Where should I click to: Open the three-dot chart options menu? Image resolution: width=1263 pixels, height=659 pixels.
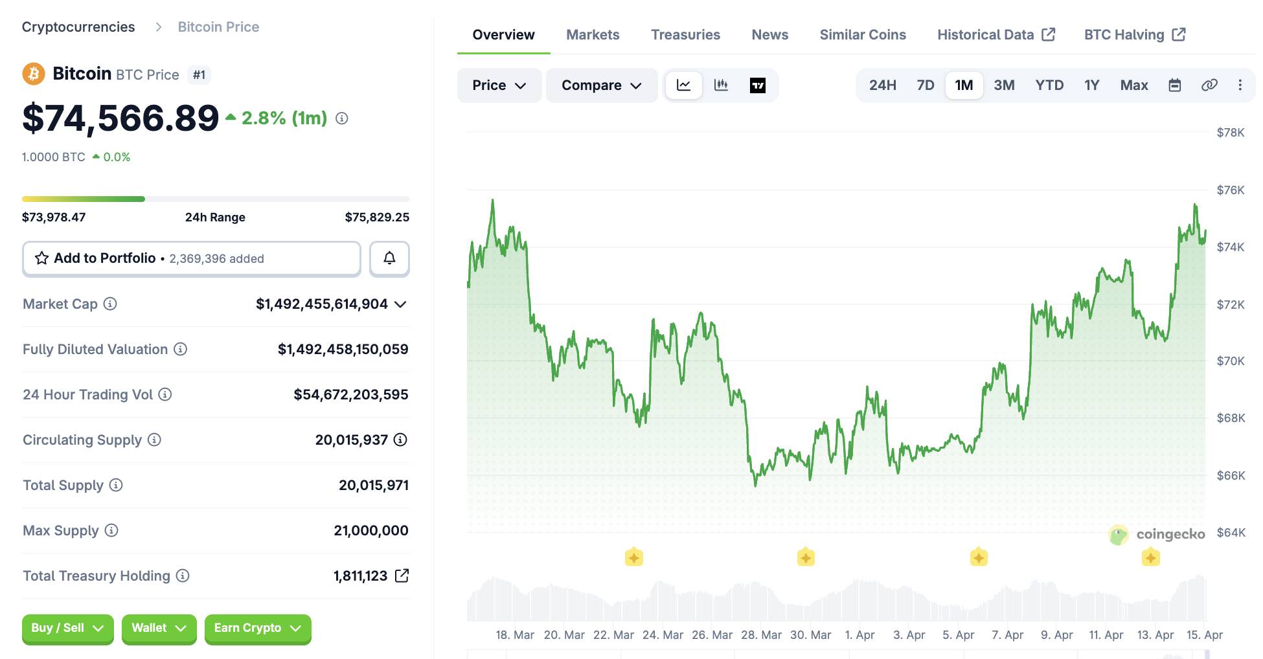point(1240,85)
